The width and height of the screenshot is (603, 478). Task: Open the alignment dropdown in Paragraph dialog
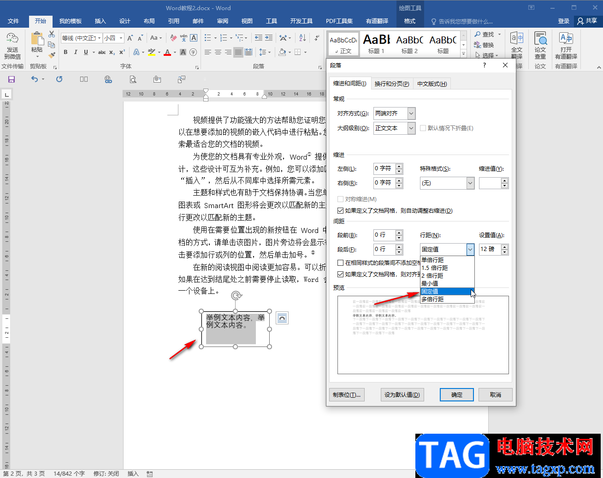(x=411, y=113)
